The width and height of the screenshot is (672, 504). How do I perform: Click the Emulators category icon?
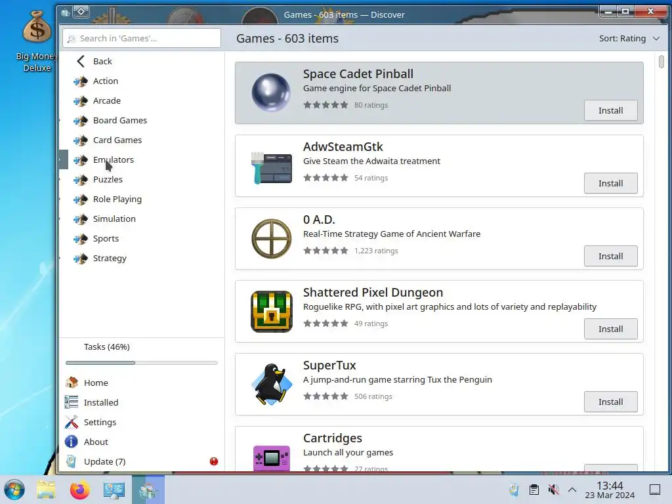click(x=80, y=160)
